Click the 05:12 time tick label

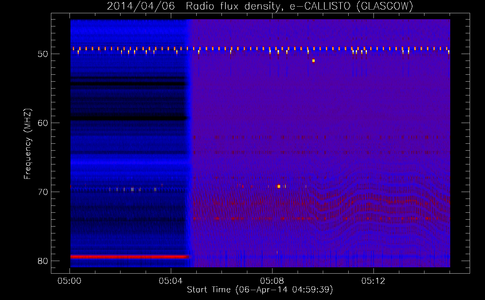tap(373, 281)
